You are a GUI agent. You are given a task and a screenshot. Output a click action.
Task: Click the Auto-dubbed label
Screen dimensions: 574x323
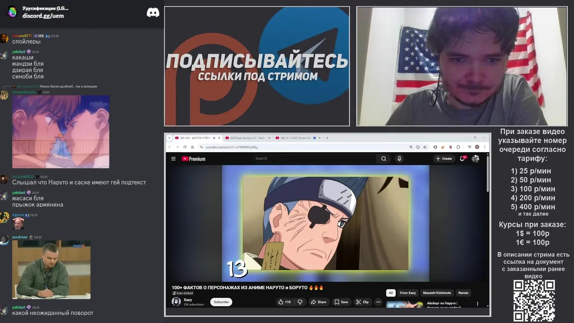click(184, 293)
